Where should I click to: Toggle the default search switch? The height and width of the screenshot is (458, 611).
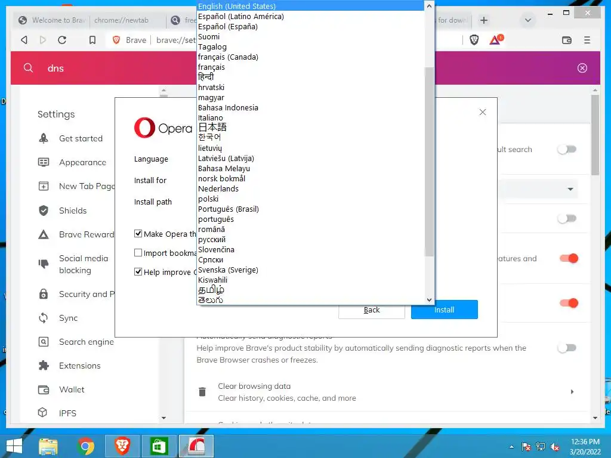click(567, 149)
